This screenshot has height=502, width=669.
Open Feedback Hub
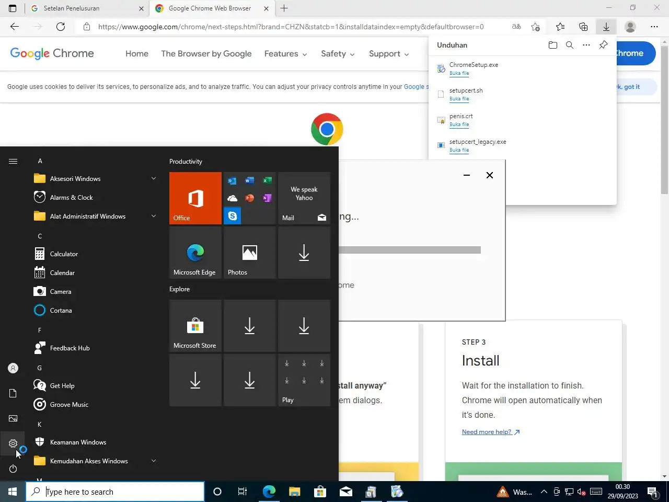[94, 348]
